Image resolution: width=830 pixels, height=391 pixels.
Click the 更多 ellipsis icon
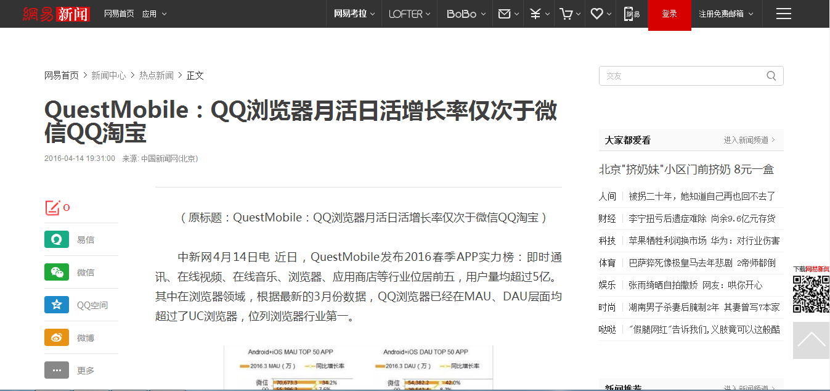pyautogui.click(x=57, y=370)
